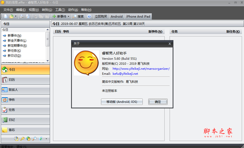The height and width of the screenshot is (148, 244).
Task: Copy using the toolbar copy icon
Action: pyautogui.click(x=41, y=16)
